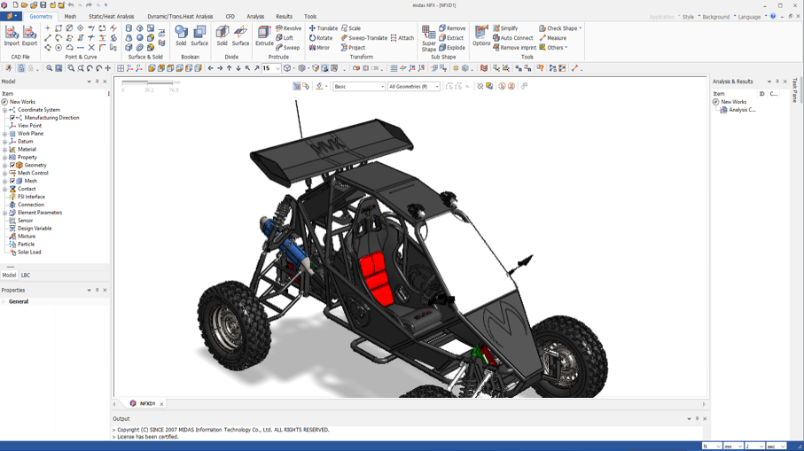The height and width of the screenshot is (451, 804).
Task: Click the Project transform tool
Action: click(354, 48)
